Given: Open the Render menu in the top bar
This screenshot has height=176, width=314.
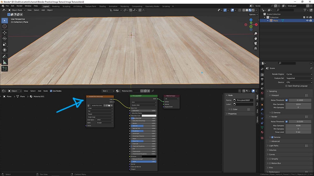Looking at the screenshot, I should [x=19, y=6].
